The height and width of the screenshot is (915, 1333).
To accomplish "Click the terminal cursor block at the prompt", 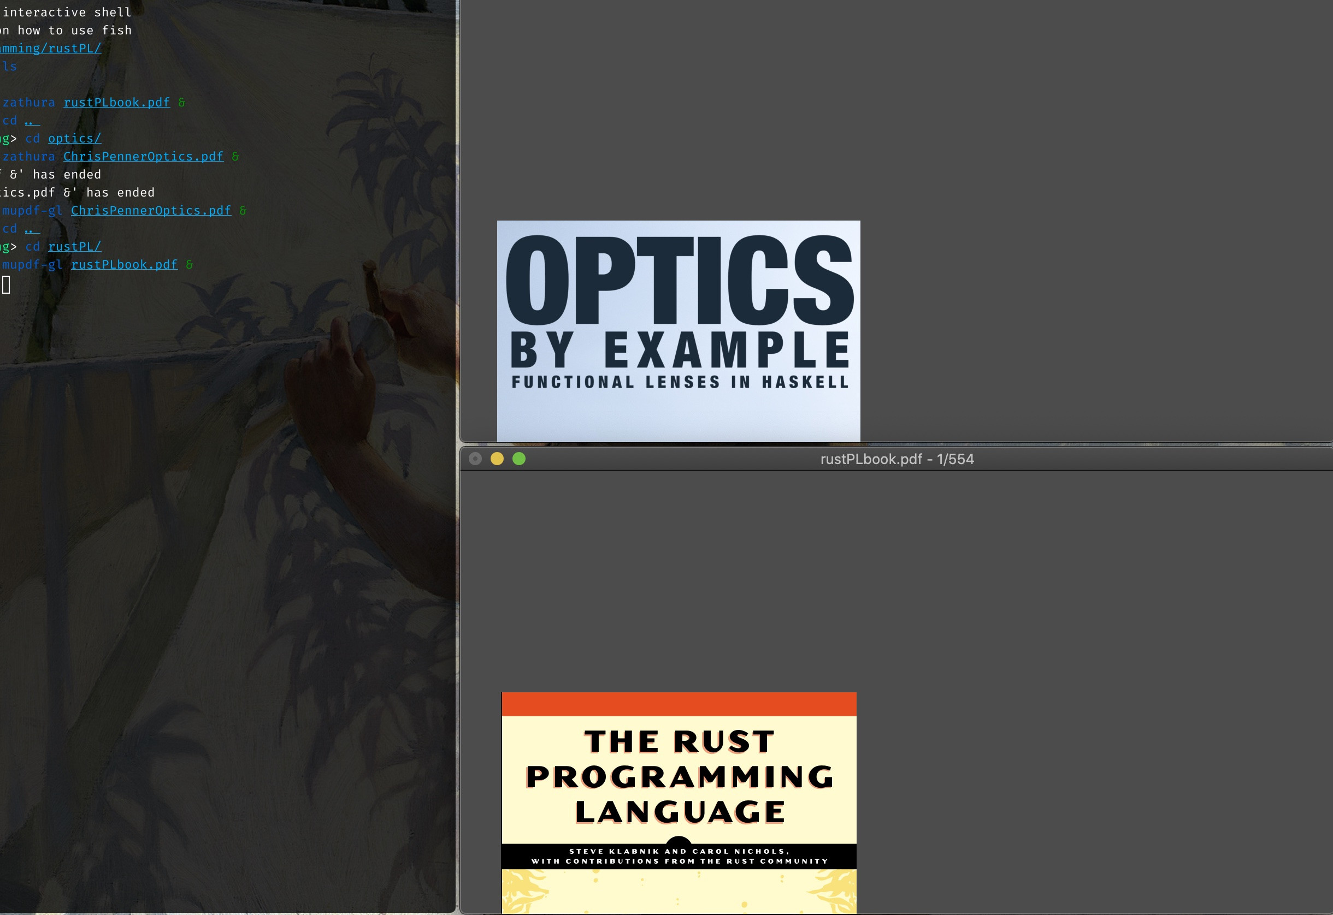I will [x=5, y=284].
